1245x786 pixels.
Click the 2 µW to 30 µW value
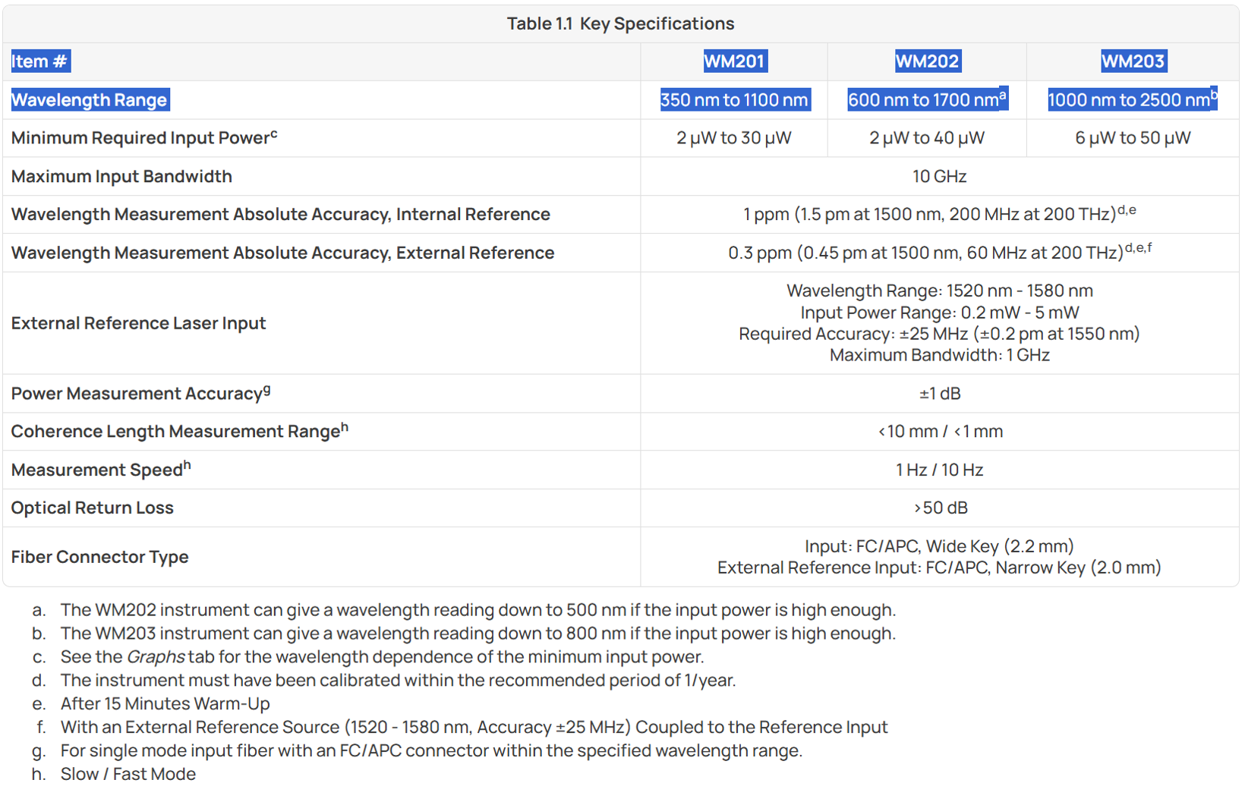coord(734,138)
